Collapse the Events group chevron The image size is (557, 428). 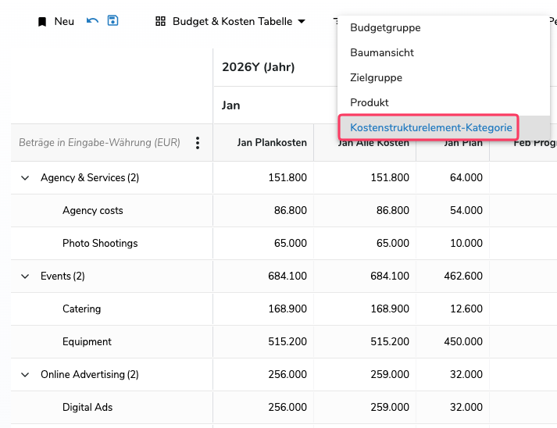click(x=25, y=276)
